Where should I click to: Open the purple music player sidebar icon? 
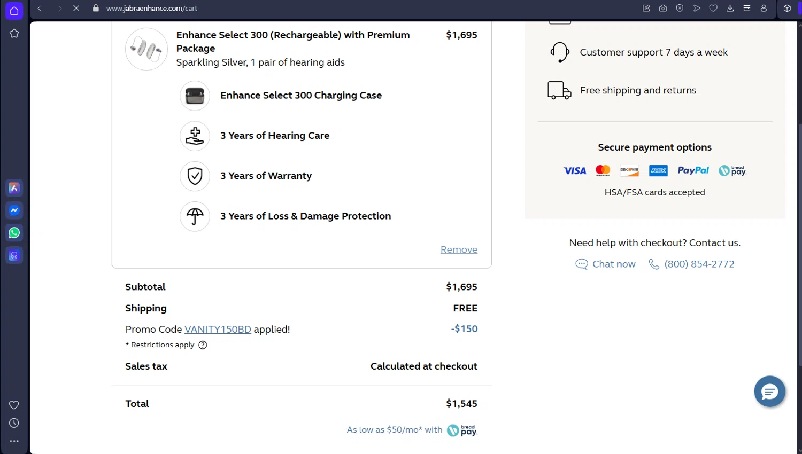tap(14, 255)
